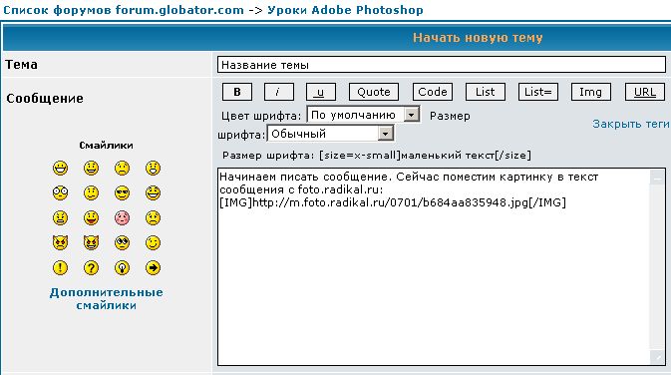Insert the Idea light bulb smiley
The height and width of the screenshot is (375, 671).
pyautogui.click(x=122, y=268)
